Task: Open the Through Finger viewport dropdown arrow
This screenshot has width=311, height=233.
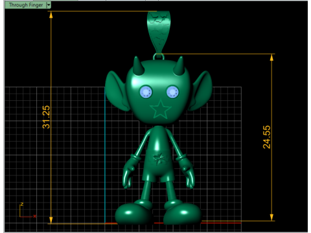Action: click(49, 5)
